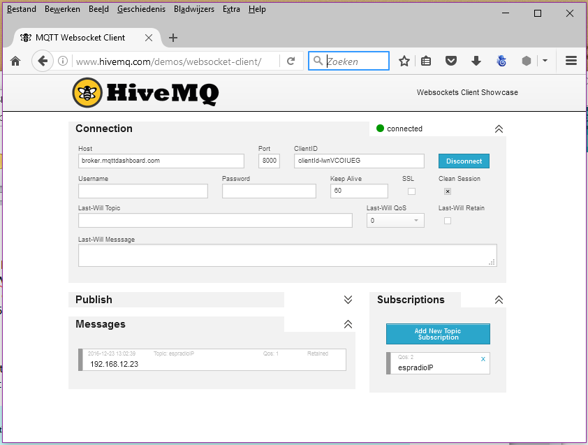Bookmark this page with the star icon

pyautogui.click(x=404, y=61)
